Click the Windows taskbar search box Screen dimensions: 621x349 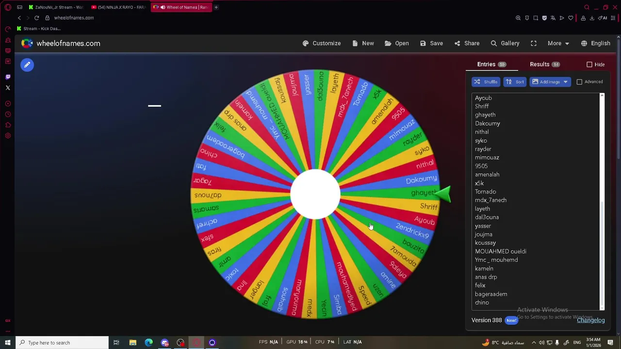[62, 343]
